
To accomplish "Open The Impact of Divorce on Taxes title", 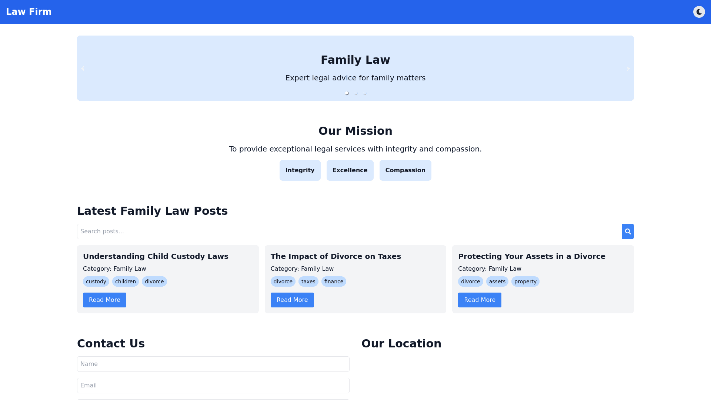I will click(336, 256).
